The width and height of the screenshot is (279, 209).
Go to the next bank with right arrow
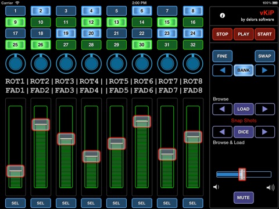tap(264, 70)
